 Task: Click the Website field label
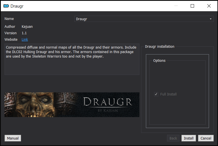pos(11,40)
